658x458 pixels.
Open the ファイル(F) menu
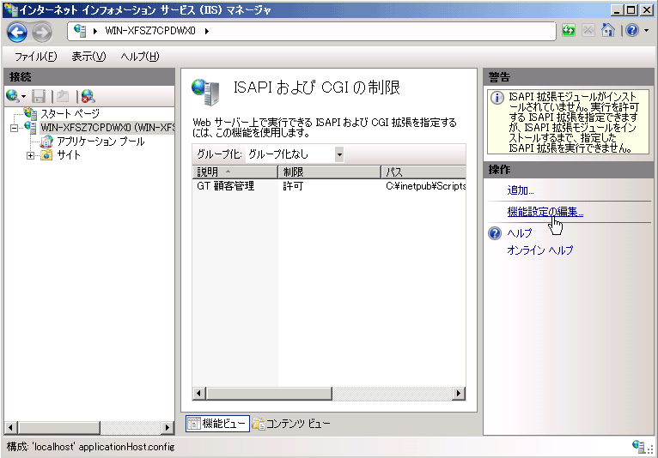point(35,57)
